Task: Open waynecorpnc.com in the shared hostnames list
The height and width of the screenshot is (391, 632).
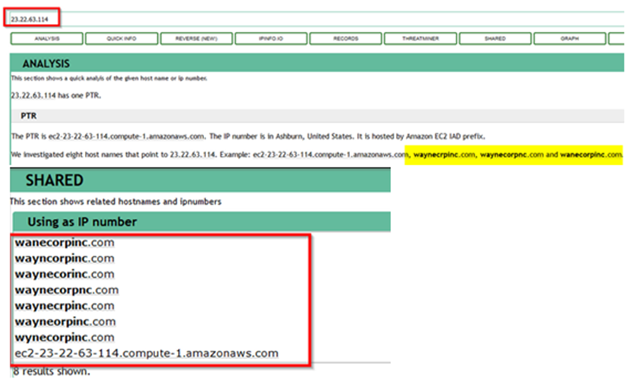Action: [x=67, y=290]
